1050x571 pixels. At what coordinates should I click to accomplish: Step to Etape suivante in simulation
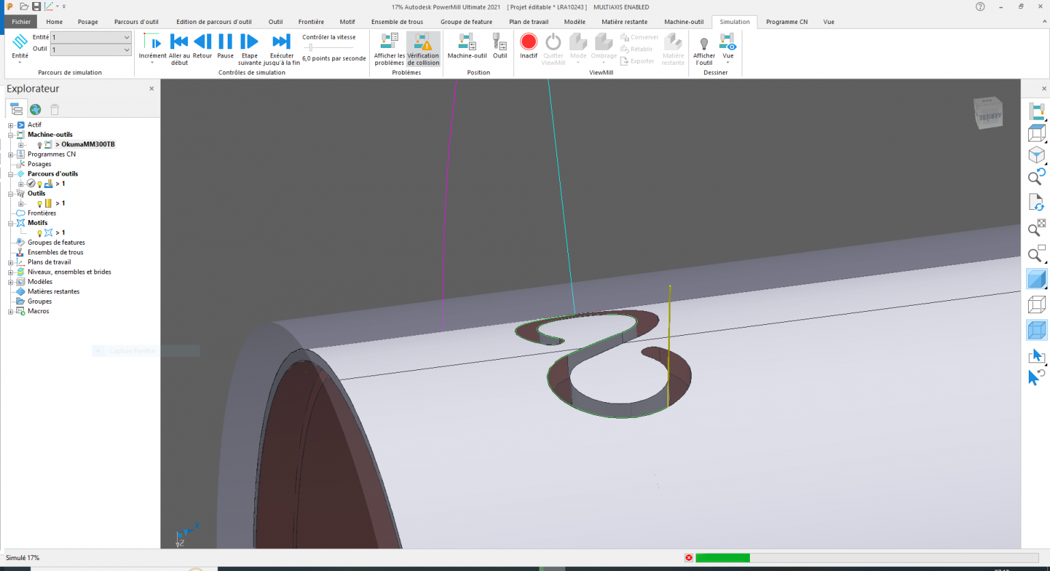click(x=250, y=42)
